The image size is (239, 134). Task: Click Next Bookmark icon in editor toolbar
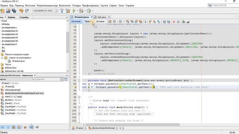[155, 22]
